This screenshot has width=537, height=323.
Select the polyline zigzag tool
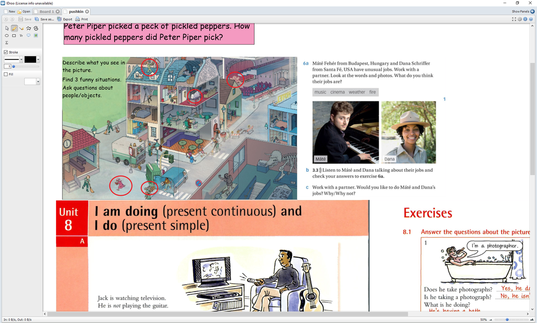point(29,28)
